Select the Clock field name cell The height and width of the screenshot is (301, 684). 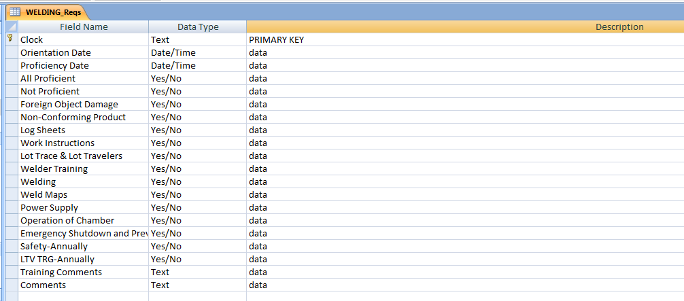pyautogui.click(x=84, y=39)
